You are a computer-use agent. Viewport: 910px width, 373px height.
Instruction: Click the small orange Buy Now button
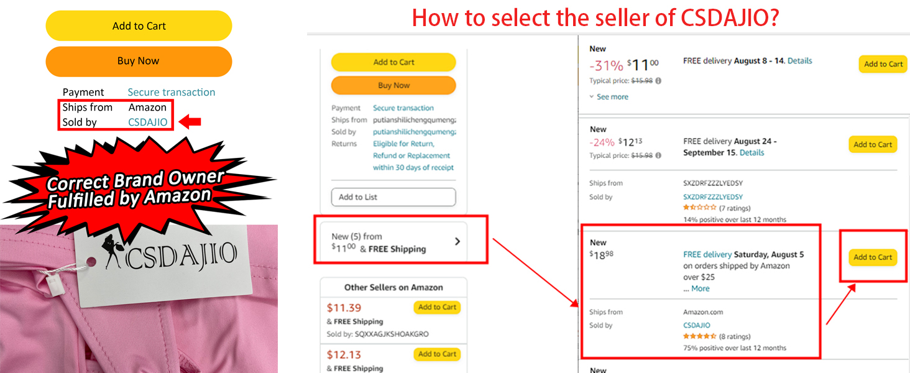[393, 86]
